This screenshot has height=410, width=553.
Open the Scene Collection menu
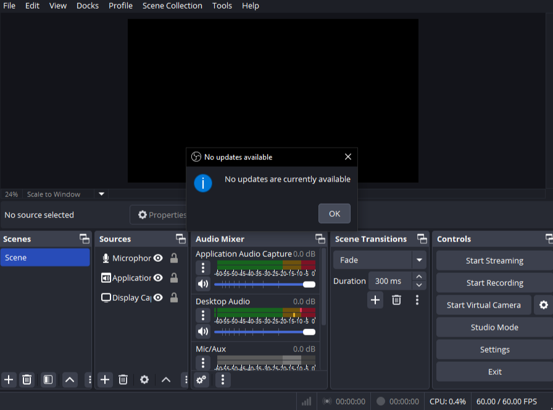[x=172, y=6]
